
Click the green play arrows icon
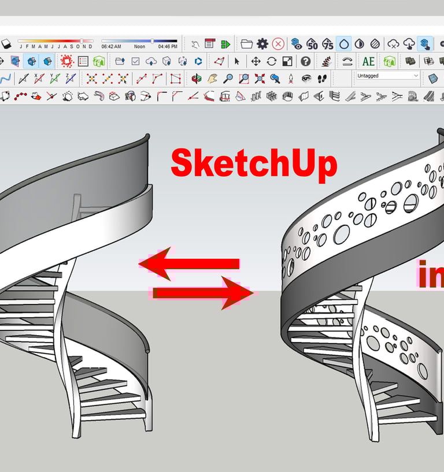click(x=225, y=44)
